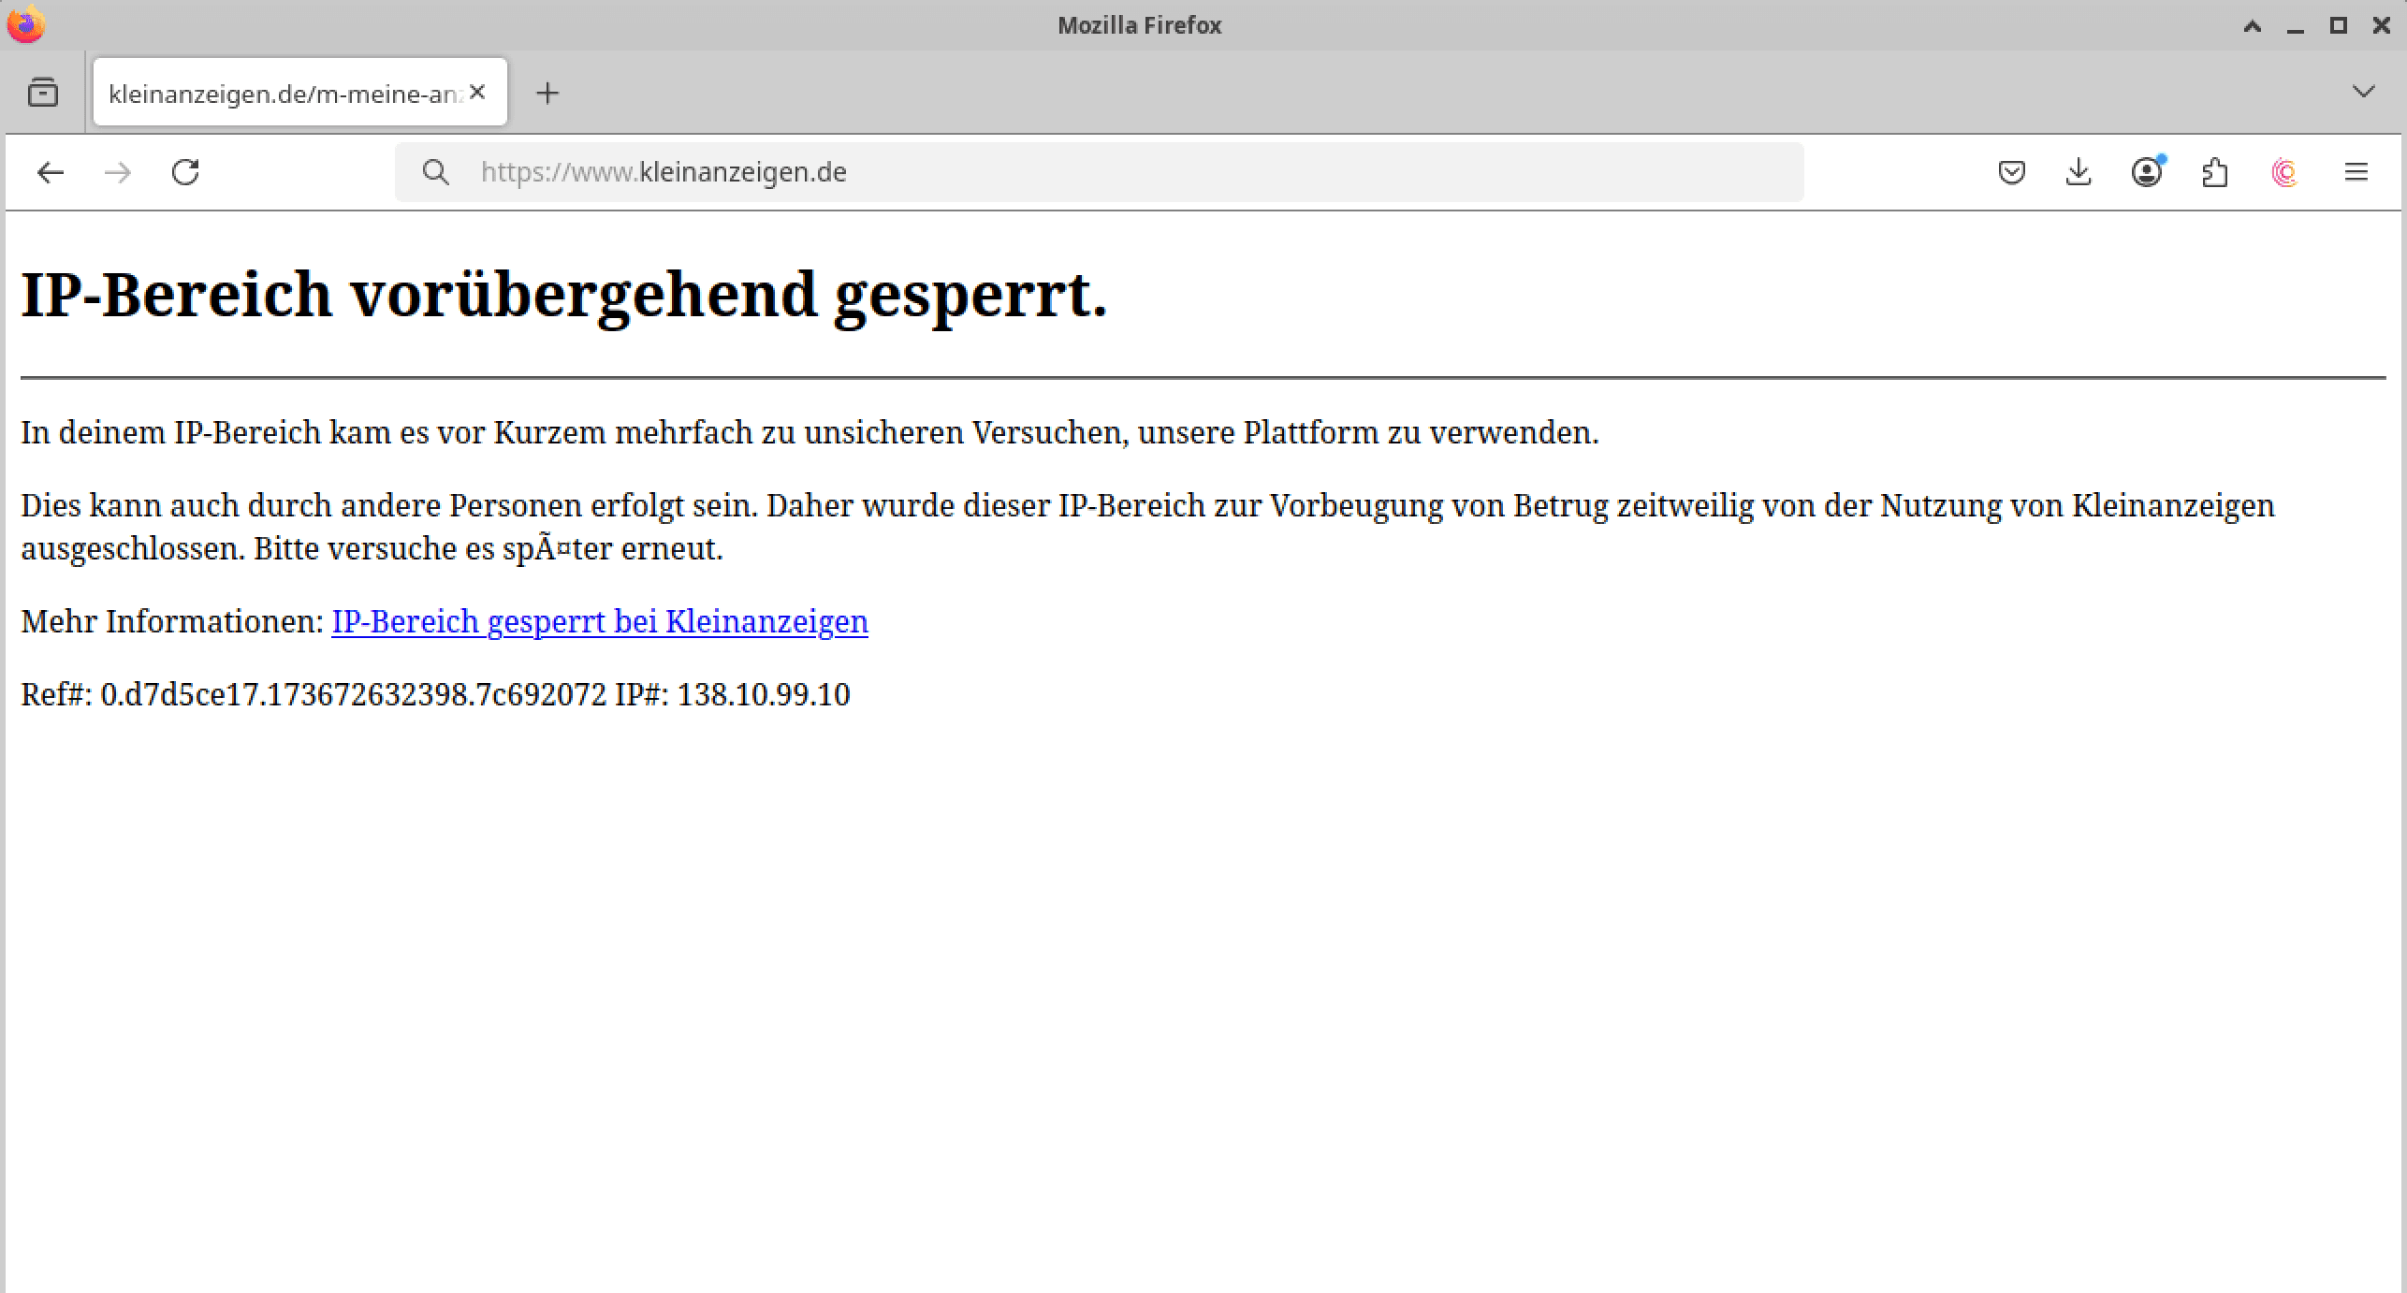Screen dimensions: 2407x1293
Task: Open the Pocket save icon
Action: pos(2011,172)
